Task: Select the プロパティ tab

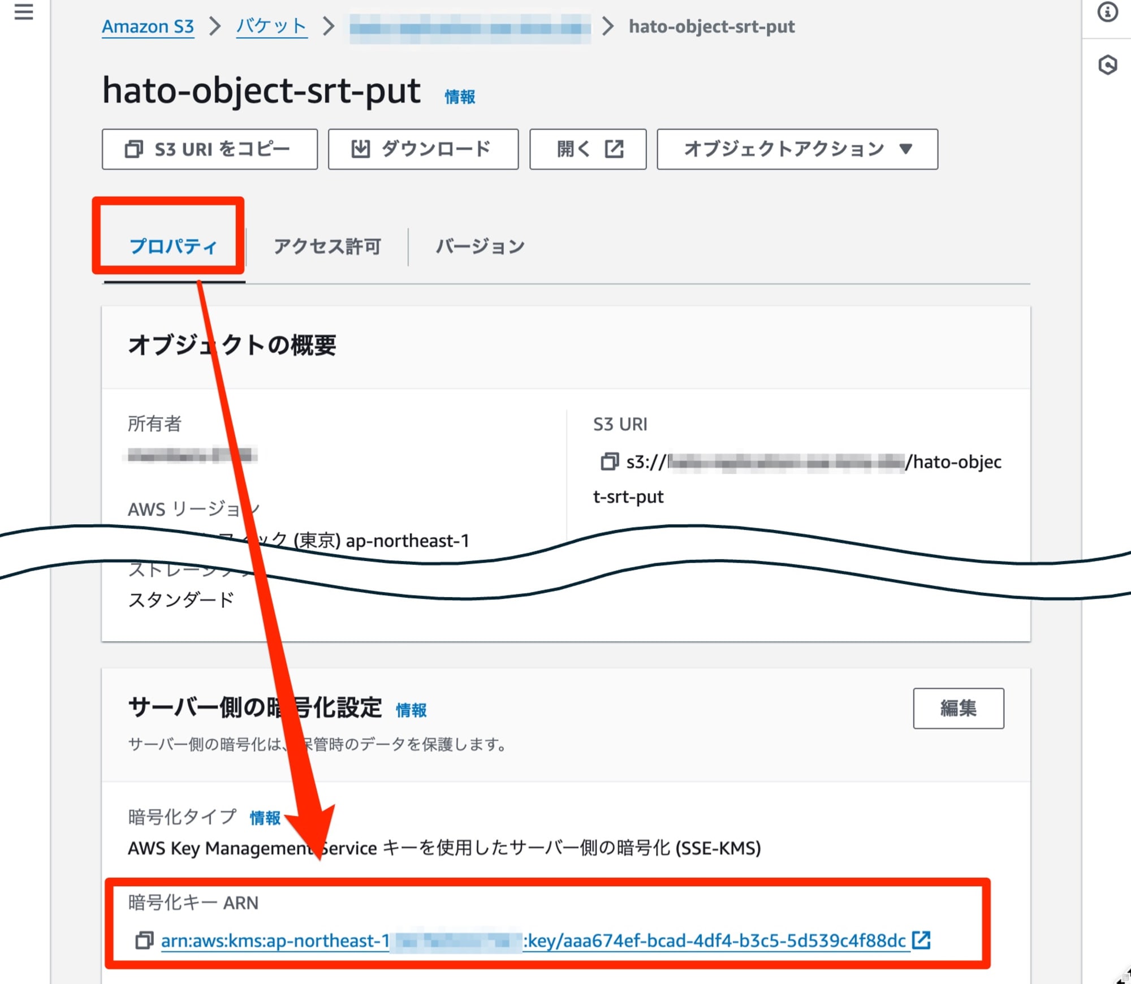Action: (174, 247)
